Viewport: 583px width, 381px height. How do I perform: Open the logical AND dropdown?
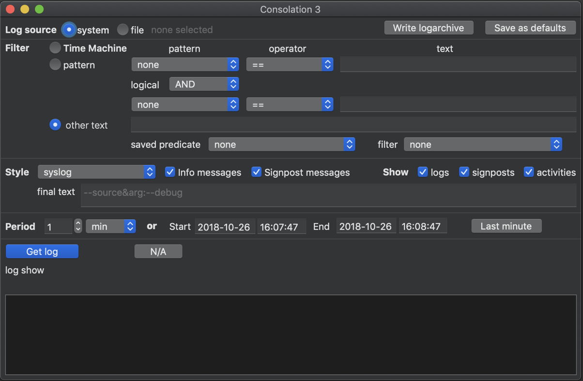point(204,84)
